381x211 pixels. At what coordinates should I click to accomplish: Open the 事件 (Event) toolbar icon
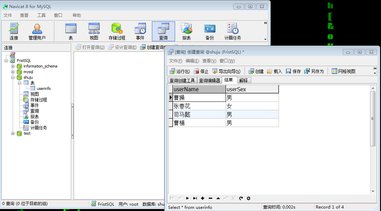click(x=140, y=31)
